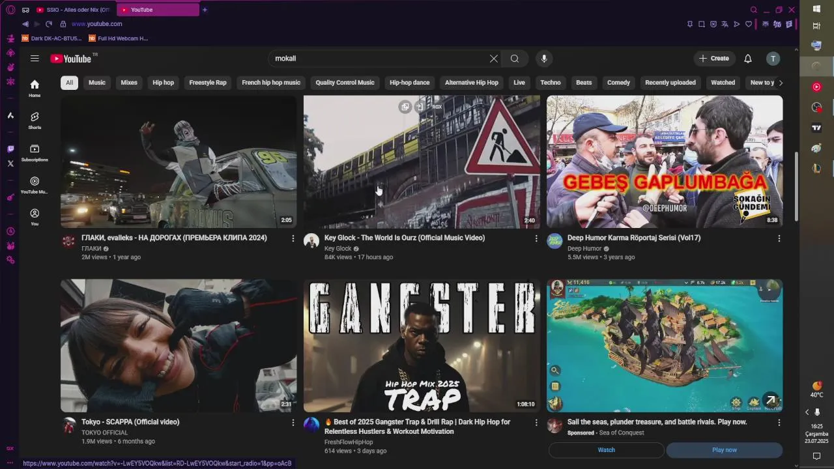The height and width of the screenshot is (469, 834).
Task: Open Opera sidebar settings gear icon
Action: (10, 260)
